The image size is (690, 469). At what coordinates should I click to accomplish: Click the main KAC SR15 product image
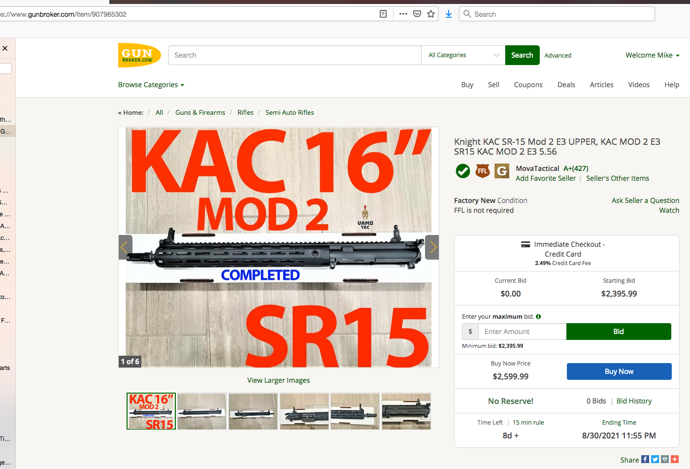coord(279,247)
